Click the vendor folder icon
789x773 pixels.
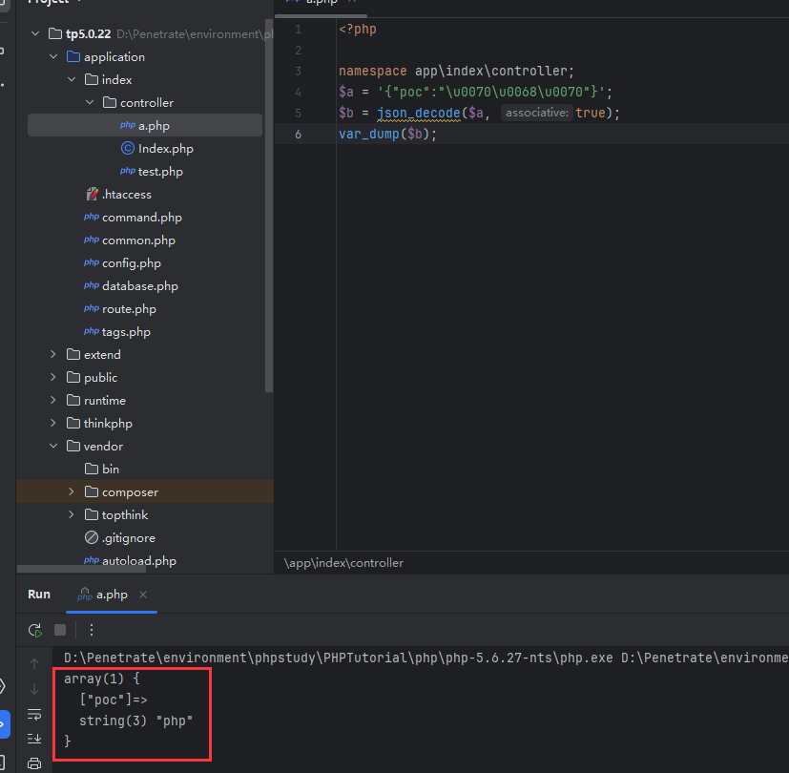(x=73, y=446)
